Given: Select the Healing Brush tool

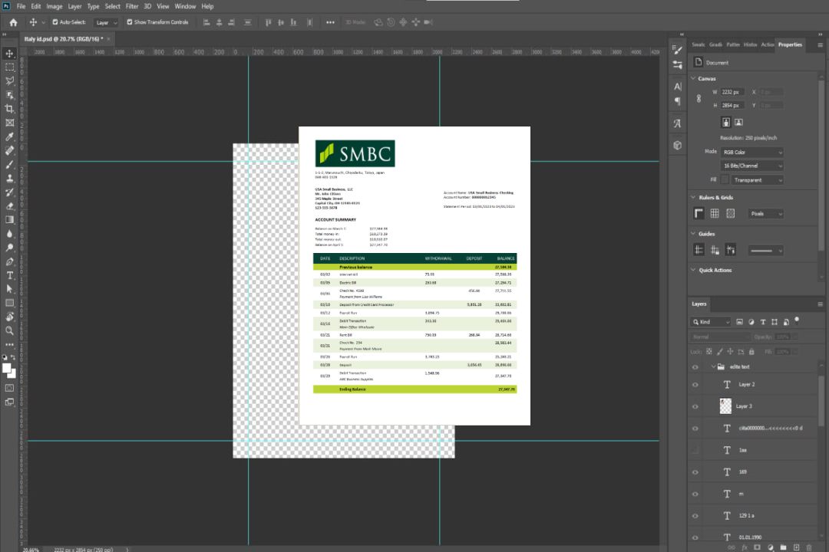Looking at the screenshot, I should (9, 150).
